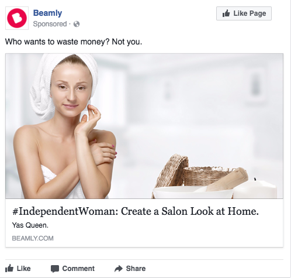Open the #IndependentWoman salon look headline
This screenshot has width=291, height=278.
point(136,211)
